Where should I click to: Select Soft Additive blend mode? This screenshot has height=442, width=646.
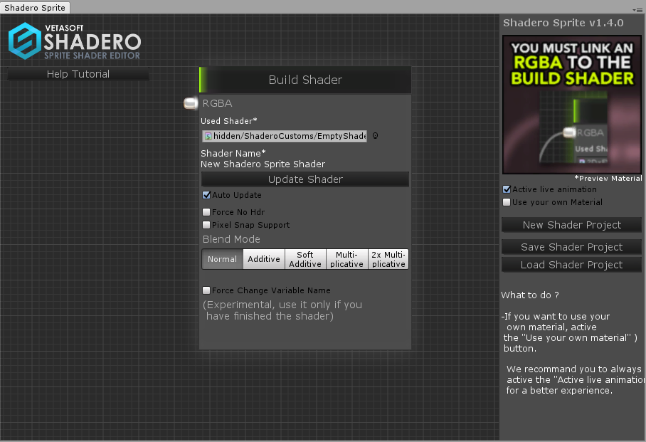tap(305, 259)
